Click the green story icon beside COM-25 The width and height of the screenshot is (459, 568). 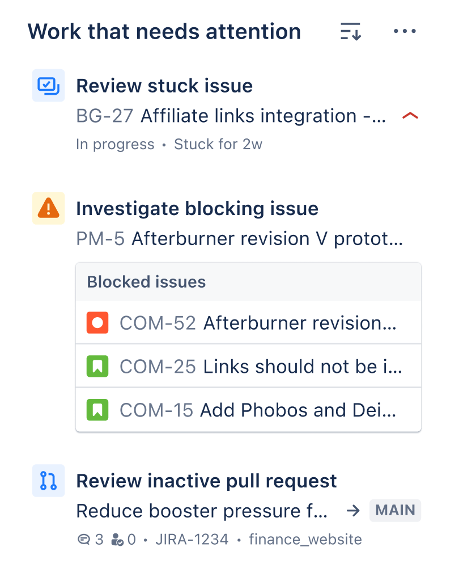tap(97, 367)
